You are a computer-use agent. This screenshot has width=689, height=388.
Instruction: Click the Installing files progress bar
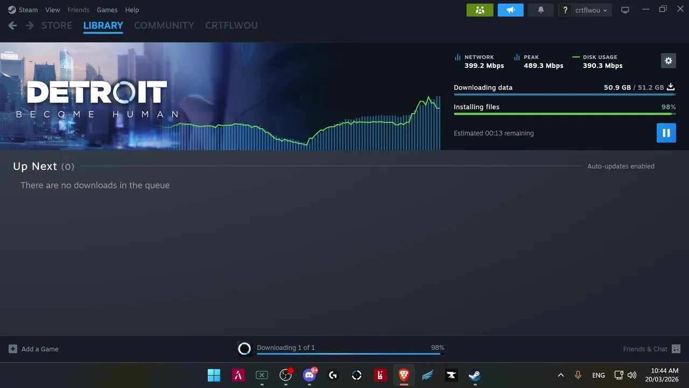pos(565,114)
